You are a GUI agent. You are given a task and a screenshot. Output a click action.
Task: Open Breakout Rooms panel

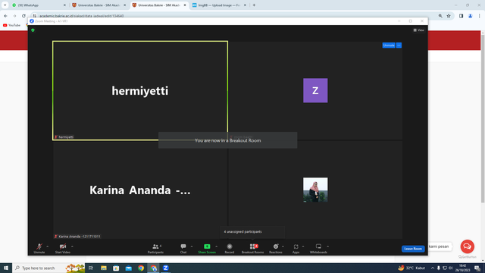[252, 248]
